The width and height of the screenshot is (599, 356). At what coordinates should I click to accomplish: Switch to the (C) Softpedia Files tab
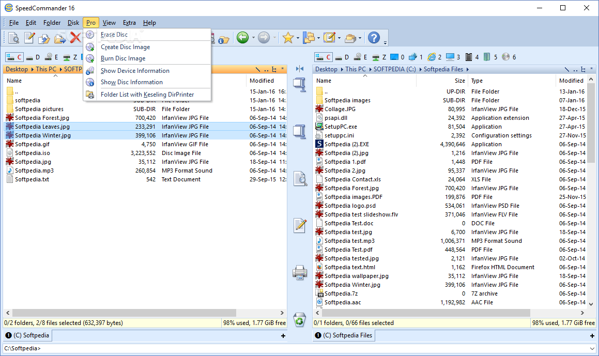344,335
